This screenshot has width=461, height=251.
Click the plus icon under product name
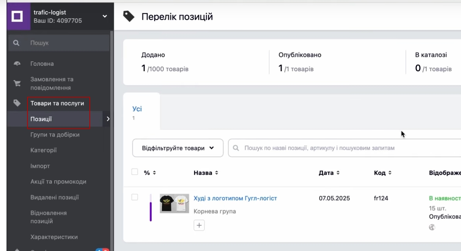pyautogui.click(x=199, y=225)
